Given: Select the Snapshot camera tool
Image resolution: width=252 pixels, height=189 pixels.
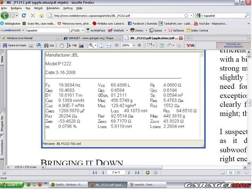Looking at the screenshot, I should 82,46.
